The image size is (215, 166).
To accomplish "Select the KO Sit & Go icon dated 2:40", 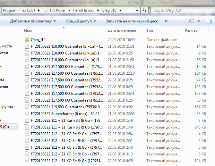I will [27, 147].
